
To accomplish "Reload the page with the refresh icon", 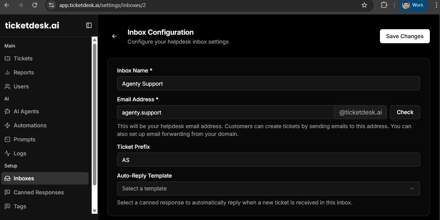I will point(34,5).
